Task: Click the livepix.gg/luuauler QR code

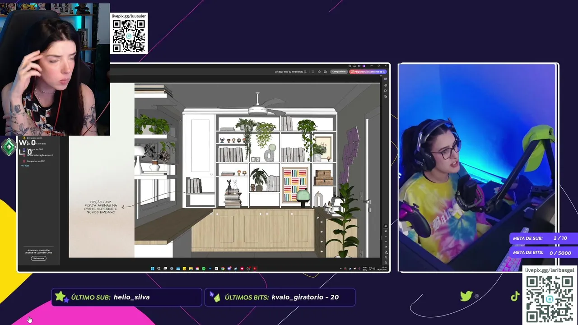Action: [129, 36]
